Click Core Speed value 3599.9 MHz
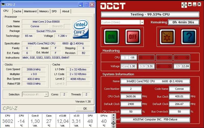Image resolution: width=204 pixels, height=128 pixels. 34,69
